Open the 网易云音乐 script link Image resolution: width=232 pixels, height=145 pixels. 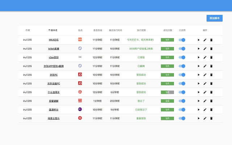(x=54, y=119)
